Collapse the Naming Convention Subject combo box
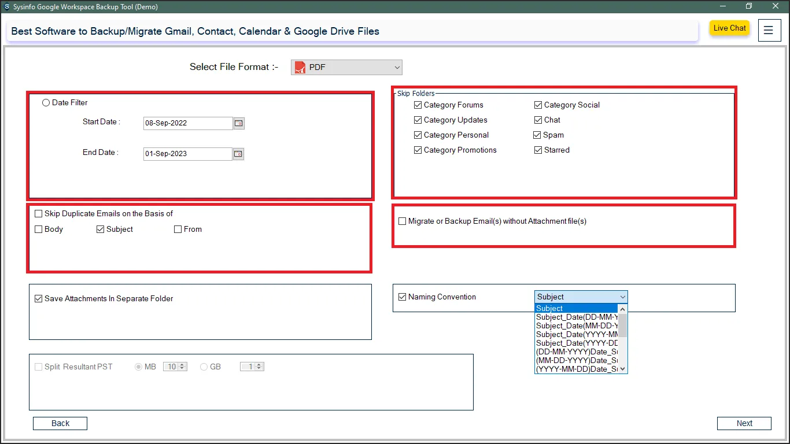This screenshot has height=444, width=790. pos(622,297)
